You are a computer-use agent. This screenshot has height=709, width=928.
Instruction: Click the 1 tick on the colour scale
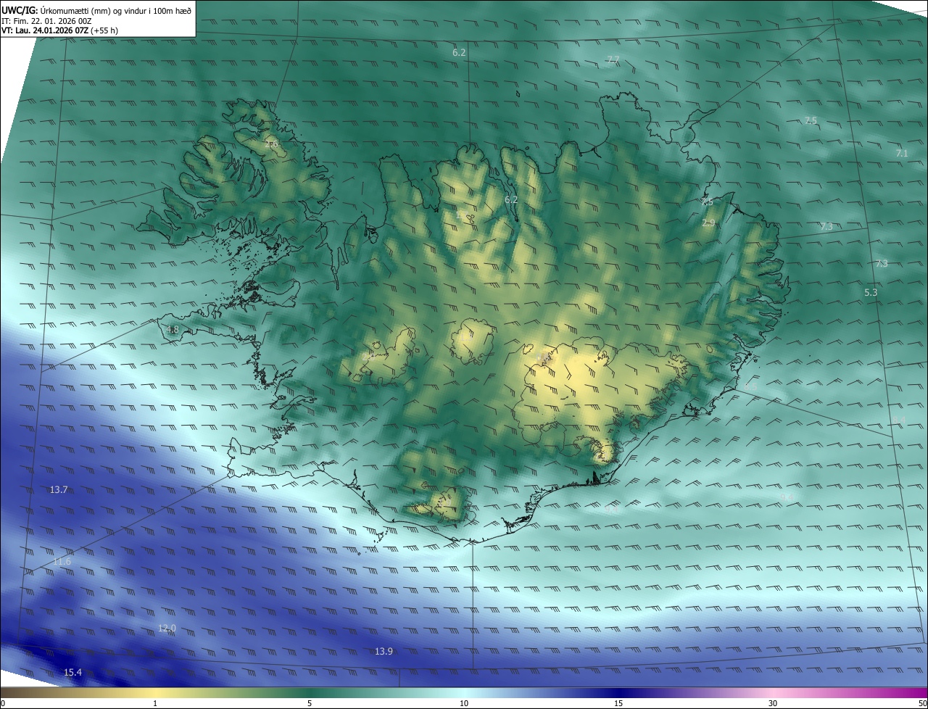(155, 703)
